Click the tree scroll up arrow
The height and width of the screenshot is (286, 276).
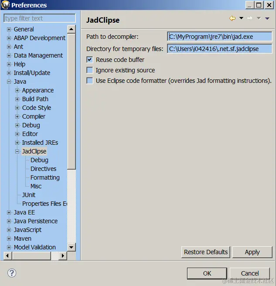coord(72,29)
